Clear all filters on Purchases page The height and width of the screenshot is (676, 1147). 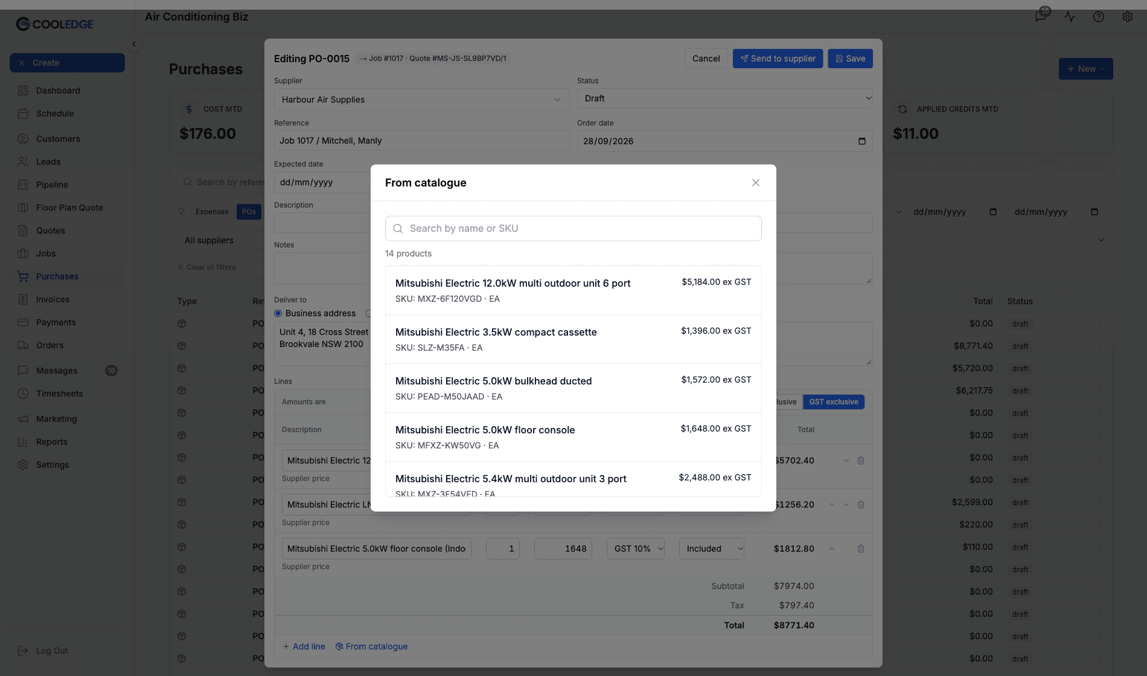click(206, 267)
